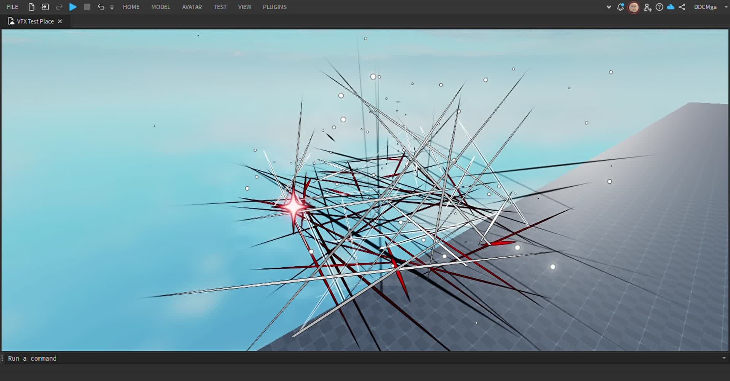
Task: Check cloud save status icon
Action: click(671, 7)
